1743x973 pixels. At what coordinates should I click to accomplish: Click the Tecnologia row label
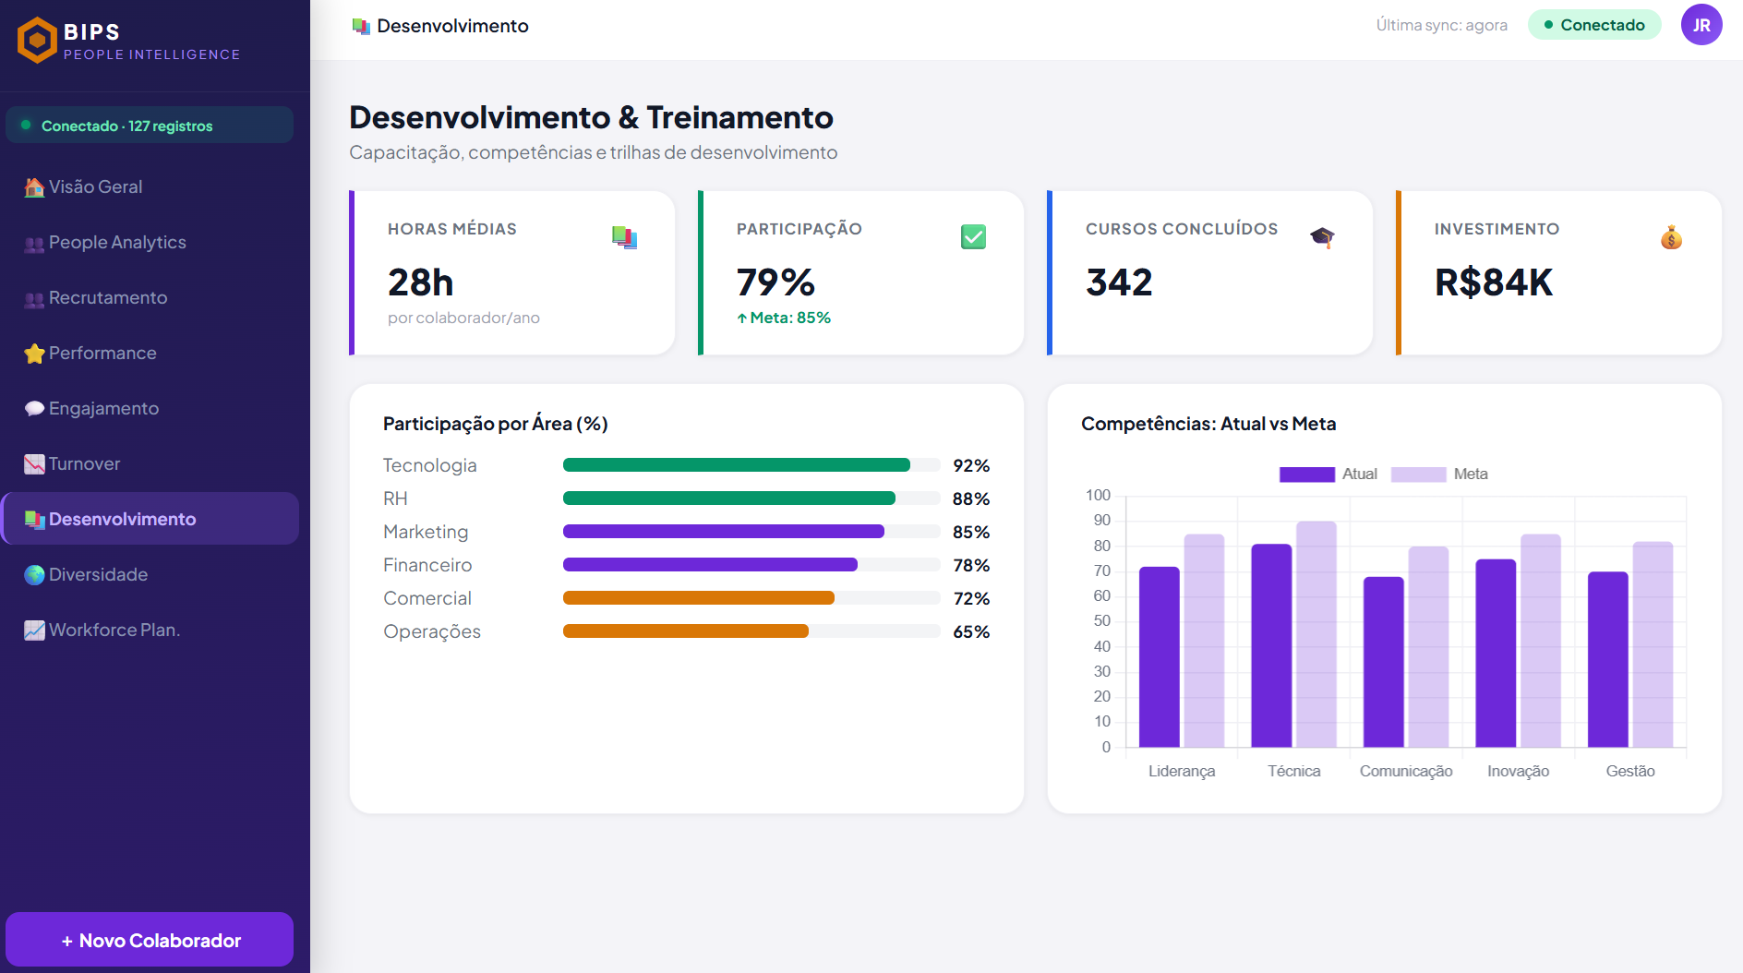point(430,465)
